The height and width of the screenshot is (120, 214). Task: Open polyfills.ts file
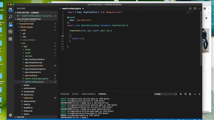pyautogui.click(x=28, y=108)
